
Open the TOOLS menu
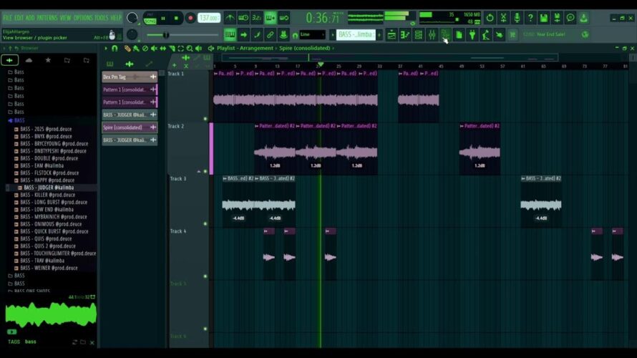101,18
